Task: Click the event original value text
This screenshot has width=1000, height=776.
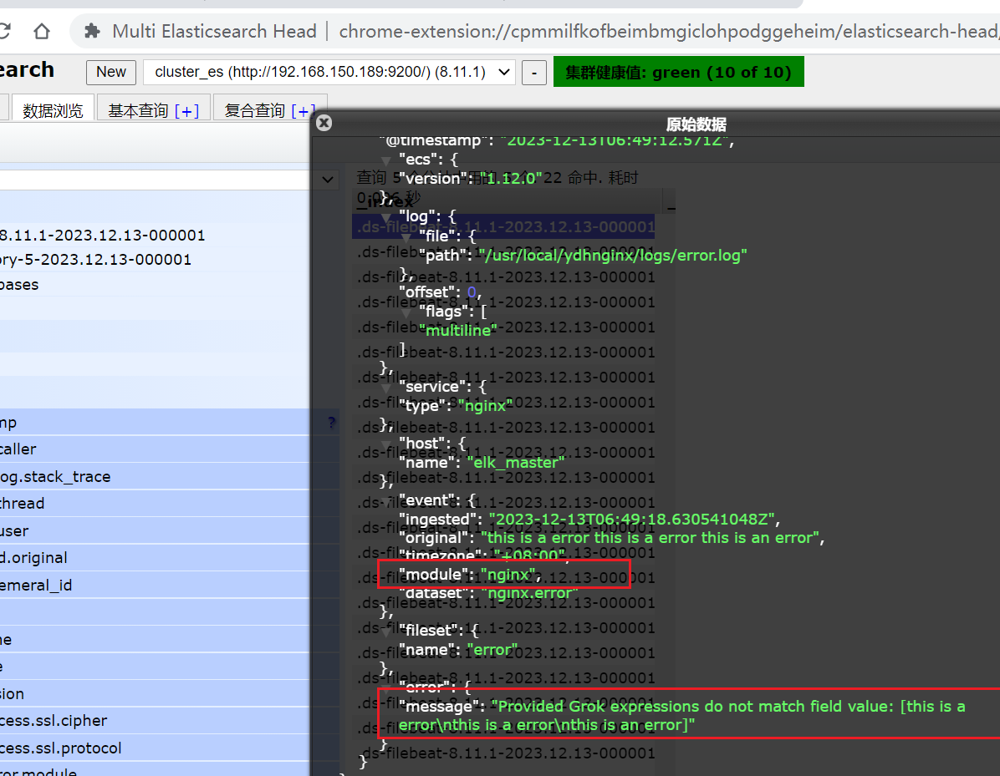Action: click(x=650, y=538)
